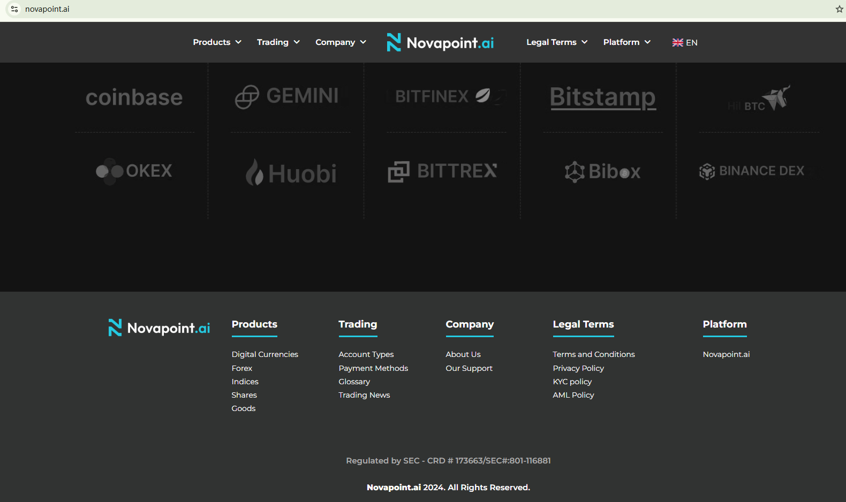Go to About Us footer link
The width and height of the screenshot is (846, 502).
click(463, 354)
